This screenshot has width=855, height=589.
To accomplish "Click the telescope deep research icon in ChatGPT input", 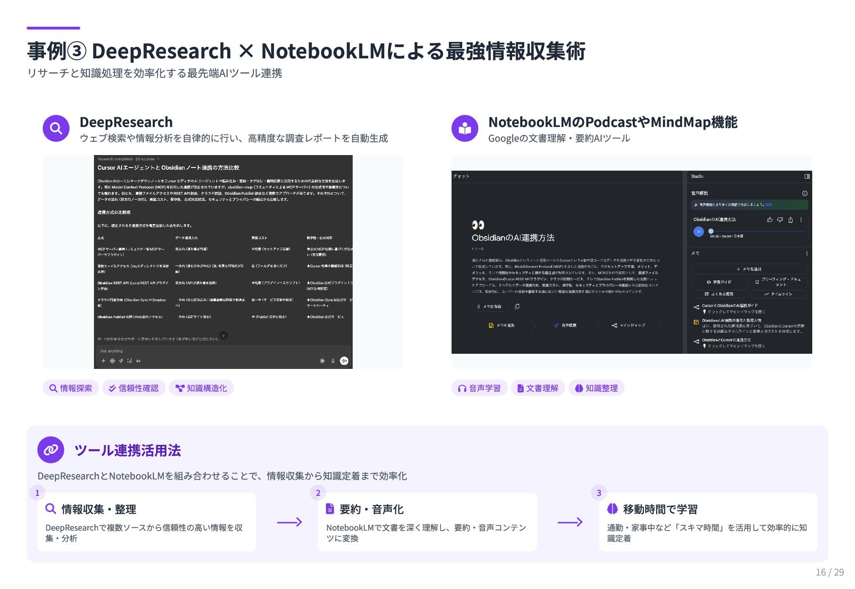I will click(x=121, y=361).
